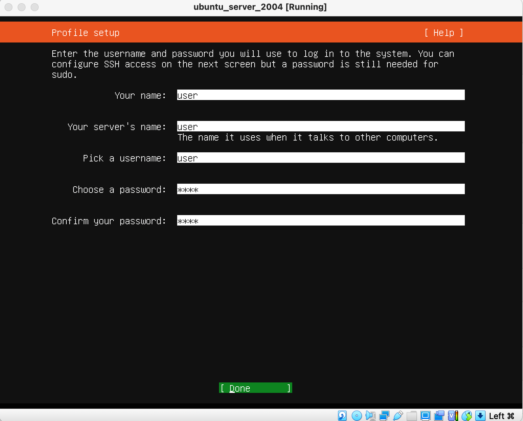
Task: Open the optical disc drive status icon
Action: coord(357,416)
